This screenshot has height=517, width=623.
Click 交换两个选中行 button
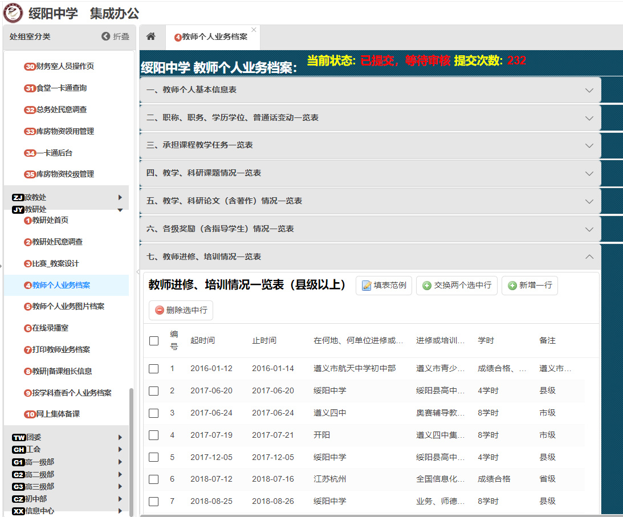coord(457,285)
